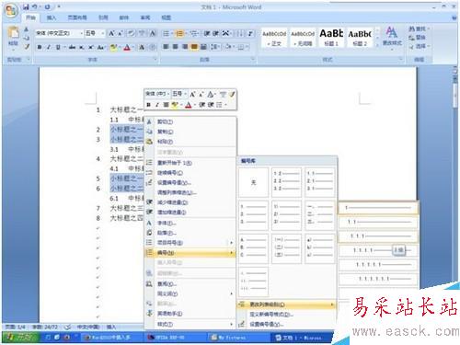Open the Insert ribbon tab

52,17
